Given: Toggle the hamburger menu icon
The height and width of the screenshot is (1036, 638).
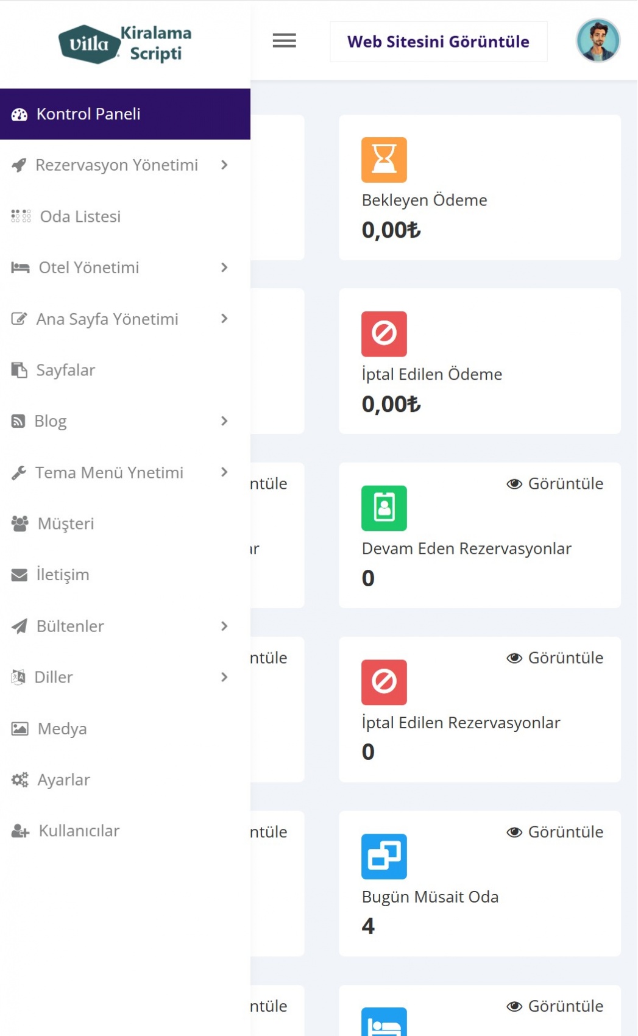Looking at the screenshot, I should pos(284,41).
